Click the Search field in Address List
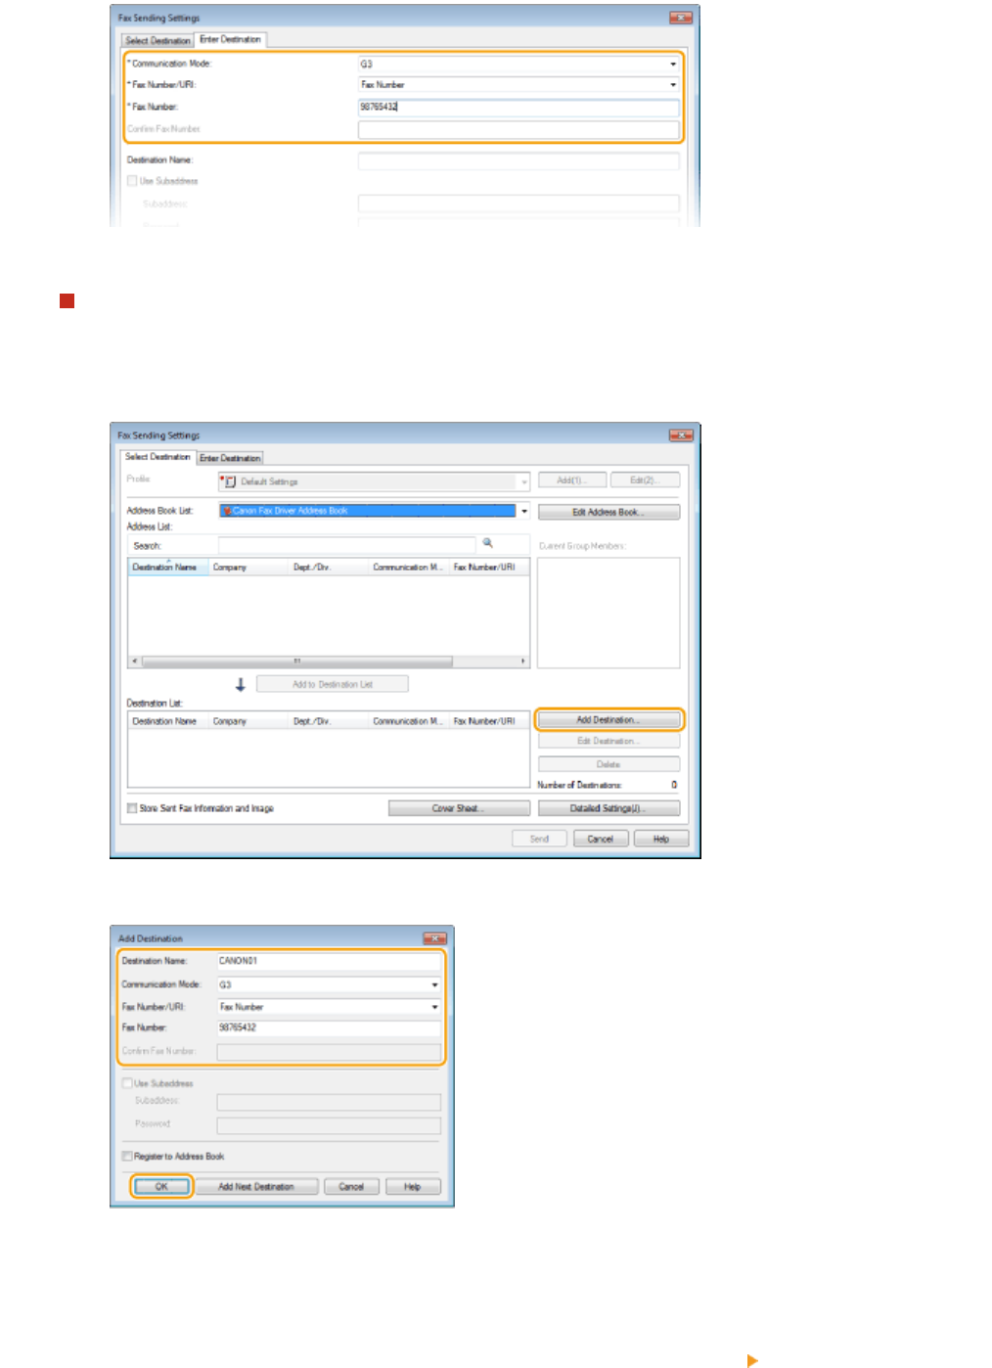Image resolution: width=992 pixels, height=1368 pixels. pos(346,545)
